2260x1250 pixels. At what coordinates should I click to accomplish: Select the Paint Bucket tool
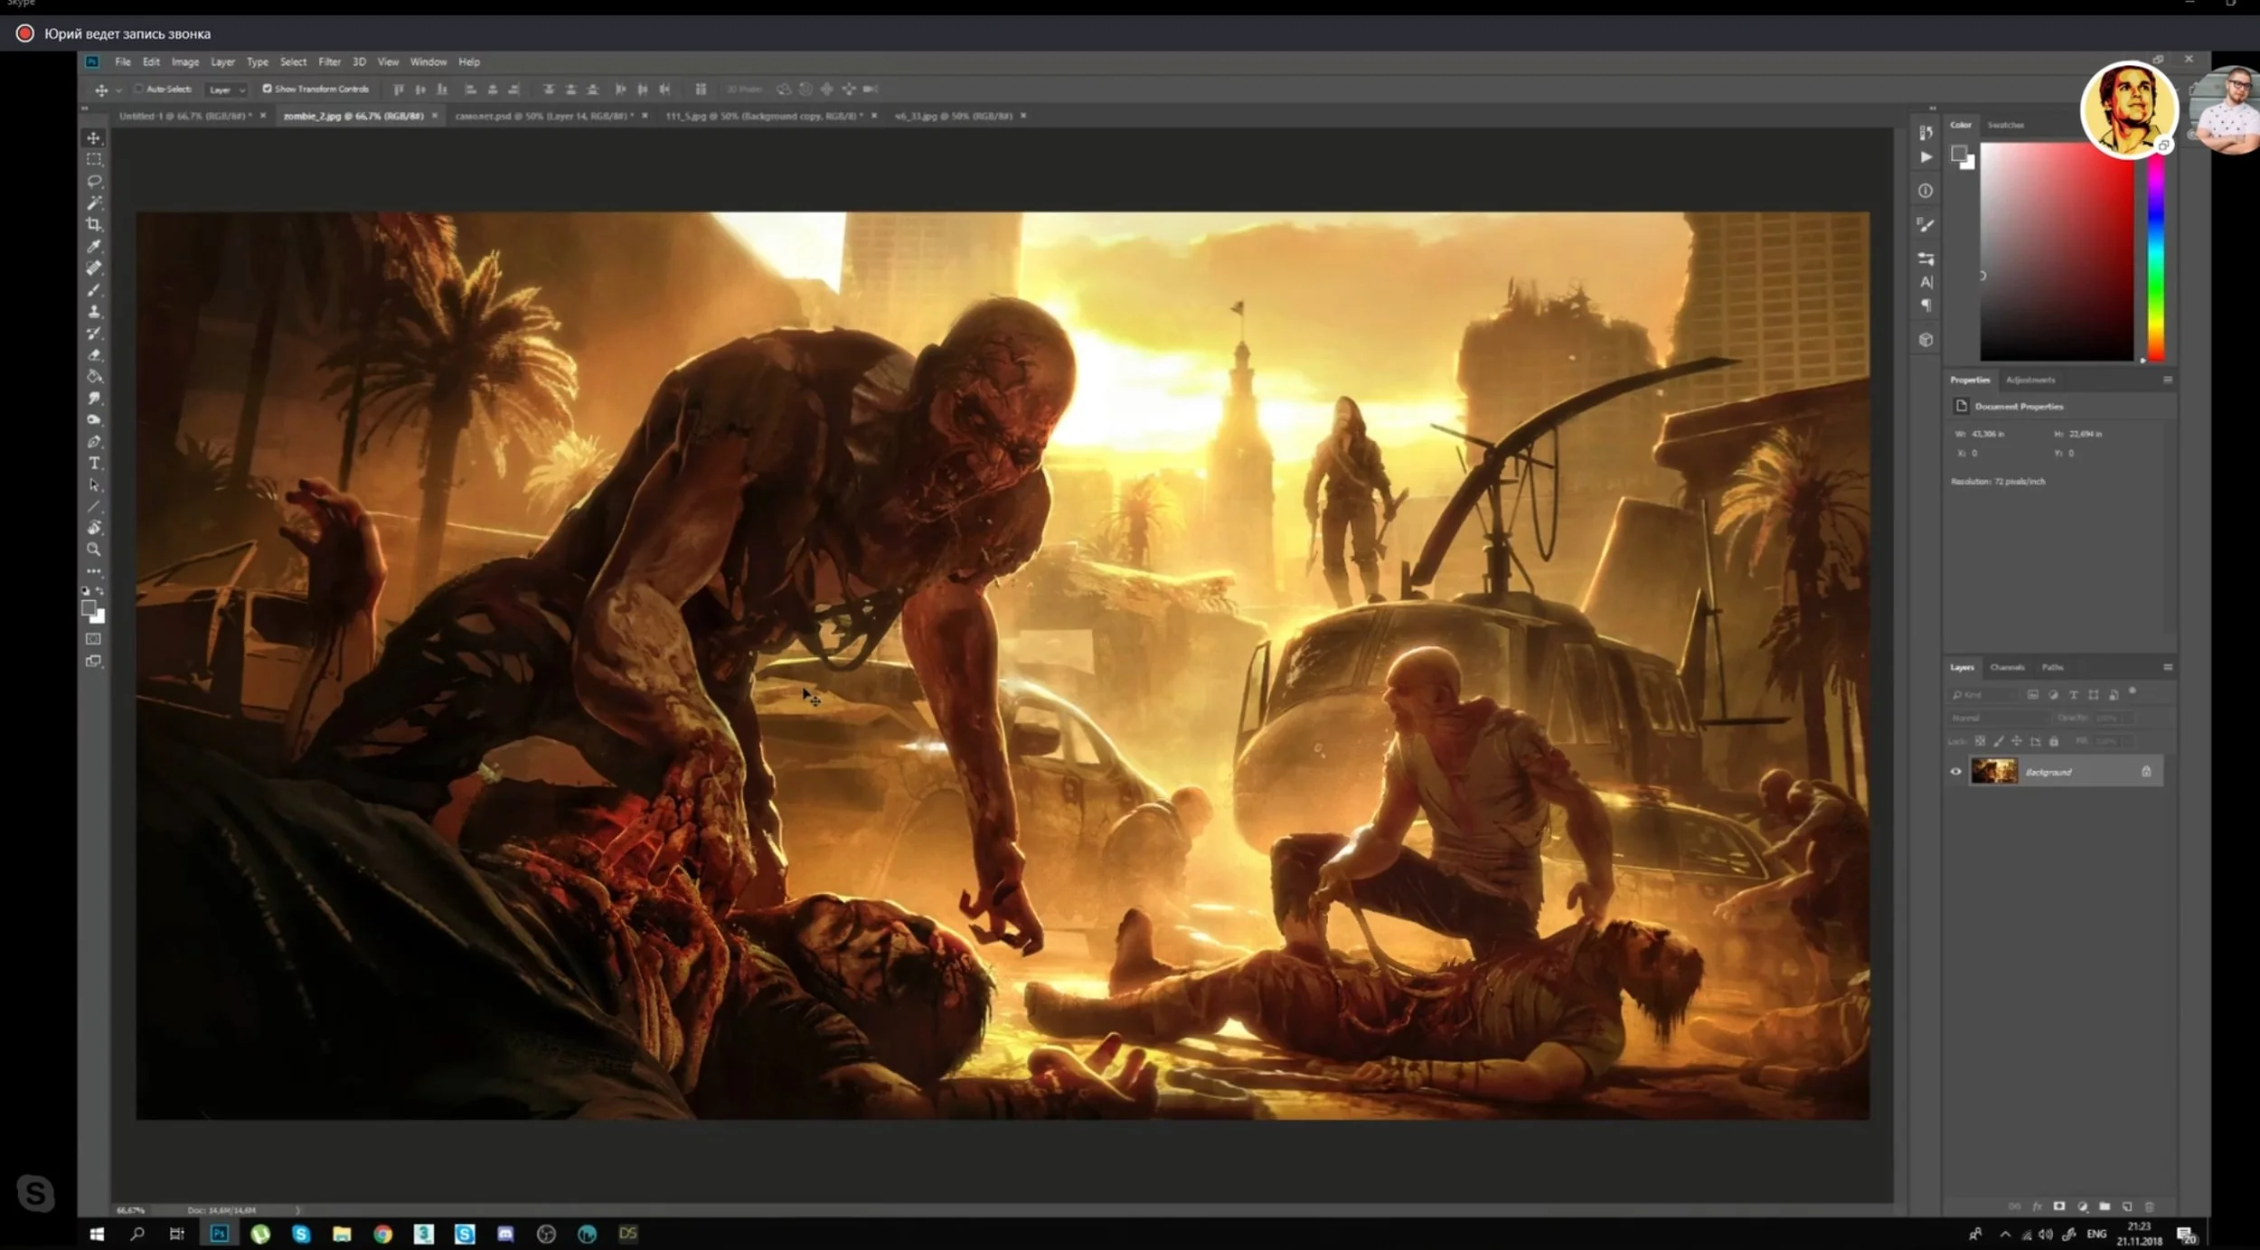click(94, 376)
